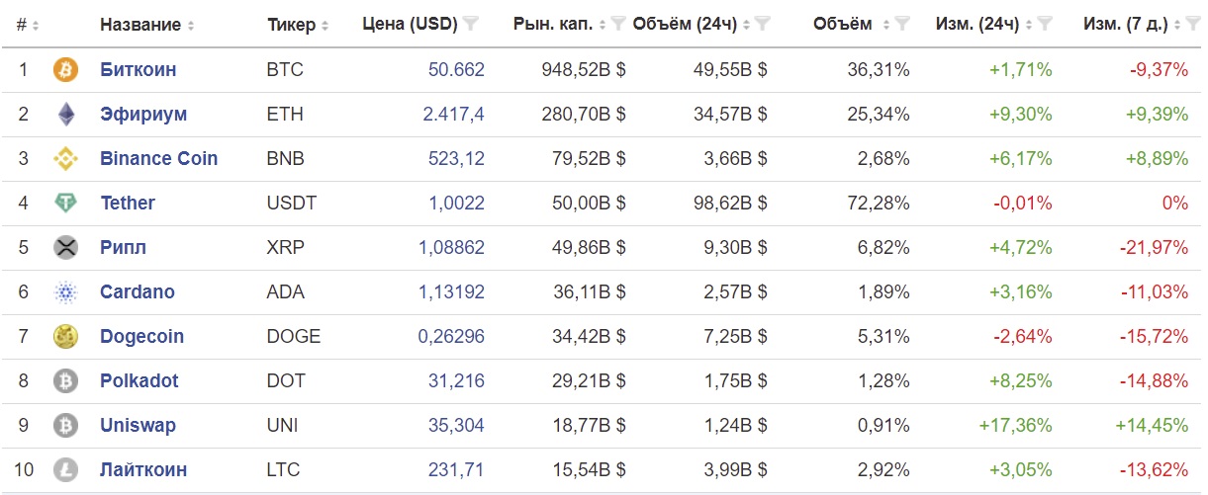Open the Uniswap link
The image size is (1208, 495).
138,426
